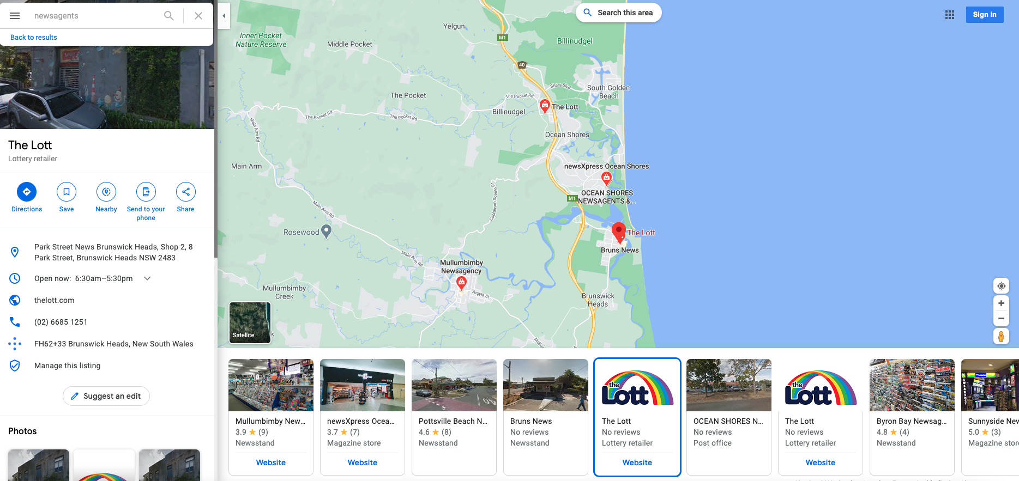The width and height of the screenshot is (1019, 481).
Task: Open the Mullumbimby Newsagency result card photo
Action: (271, 385)
